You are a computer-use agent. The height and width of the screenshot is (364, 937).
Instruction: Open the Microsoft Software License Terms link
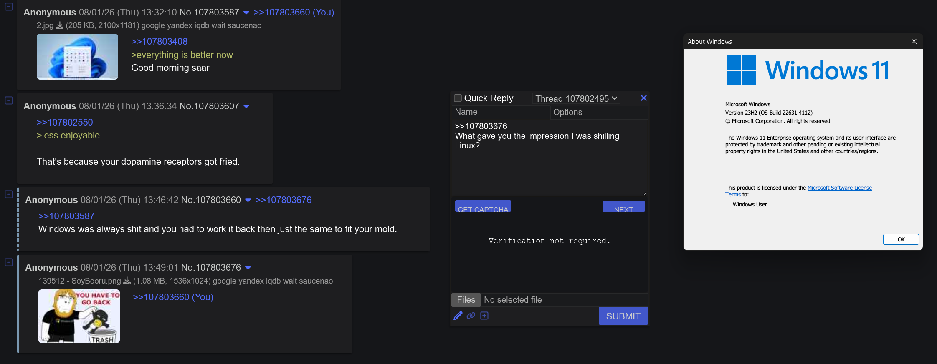(x=798, y=191)
